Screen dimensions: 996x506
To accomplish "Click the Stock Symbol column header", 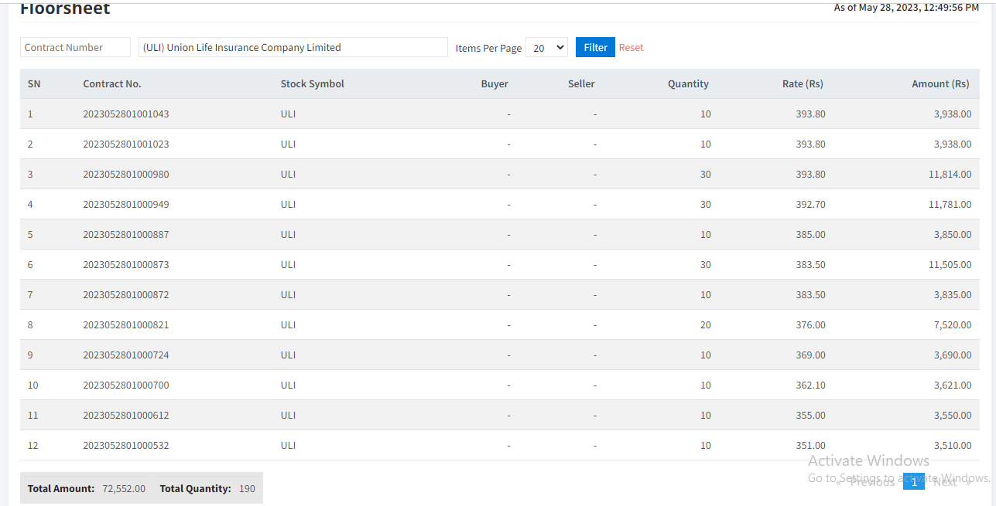I will (x=312, y=83).
